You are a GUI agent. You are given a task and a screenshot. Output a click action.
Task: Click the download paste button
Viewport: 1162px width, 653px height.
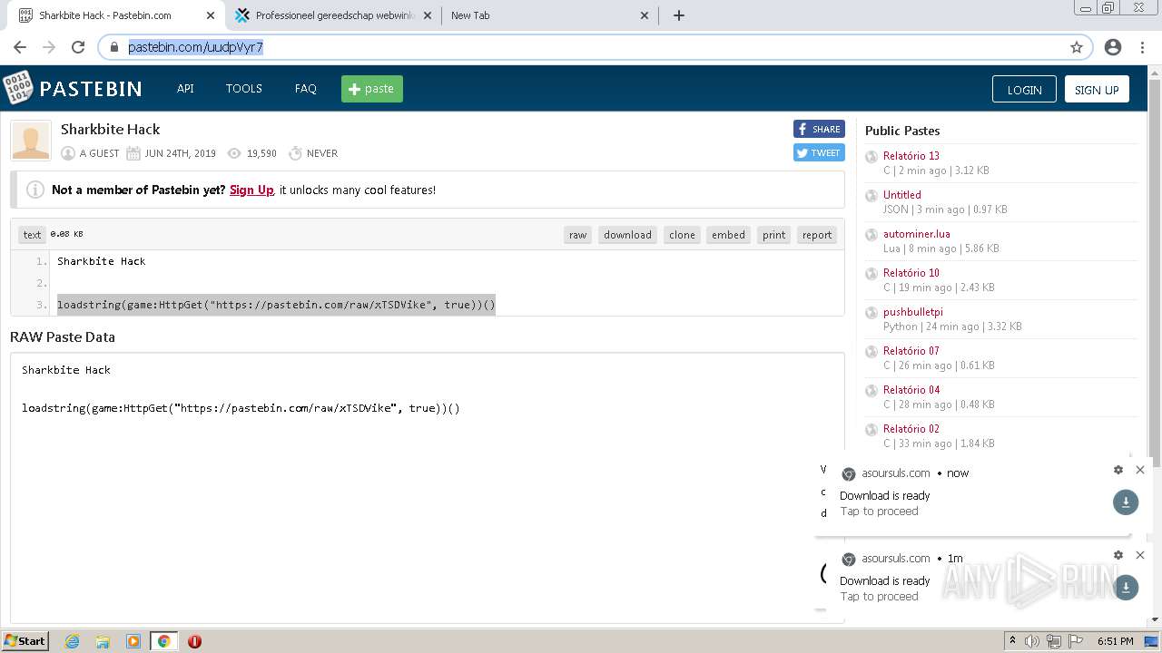[627, 235]
